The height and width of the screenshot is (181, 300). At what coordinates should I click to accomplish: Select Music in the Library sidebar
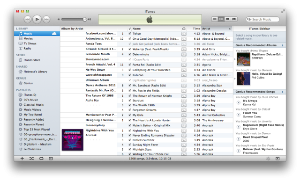(x=37, y=34)
